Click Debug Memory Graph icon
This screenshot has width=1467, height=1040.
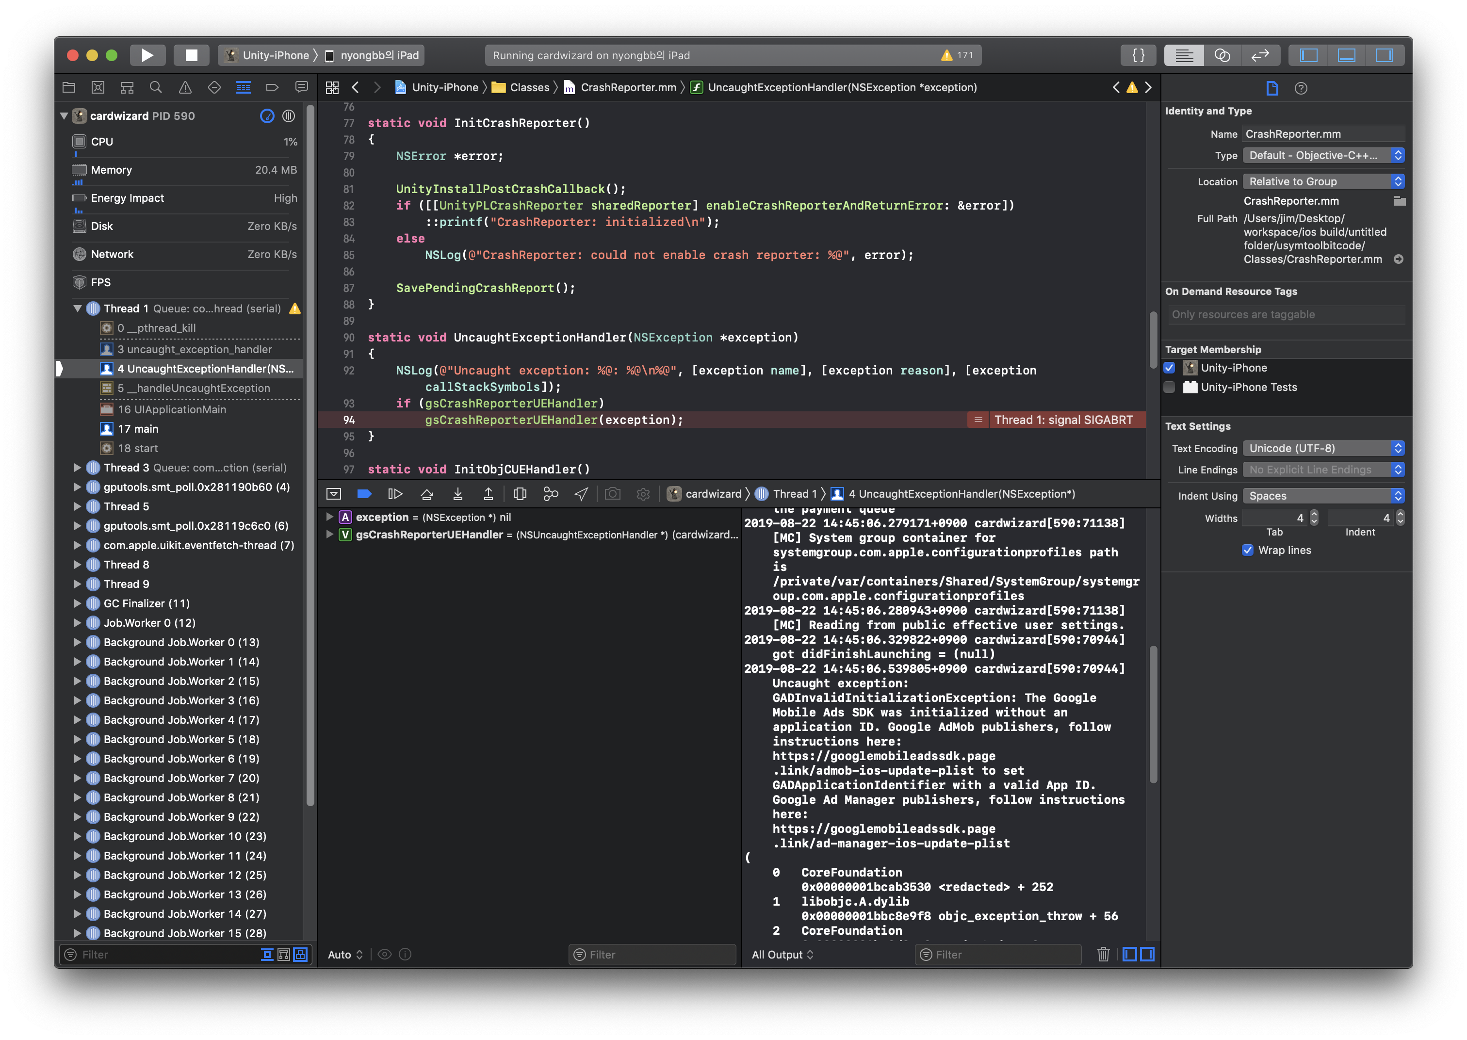tap(550, 494)
